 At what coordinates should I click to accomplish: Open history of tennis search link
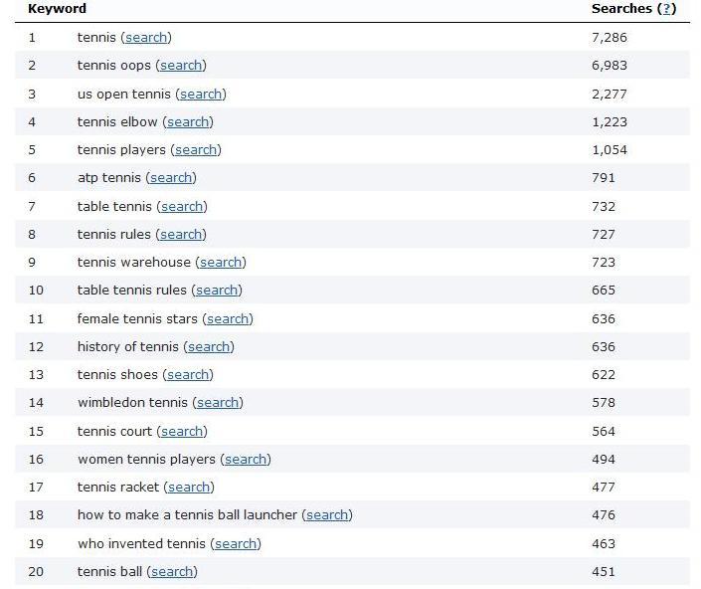(209, 347)
